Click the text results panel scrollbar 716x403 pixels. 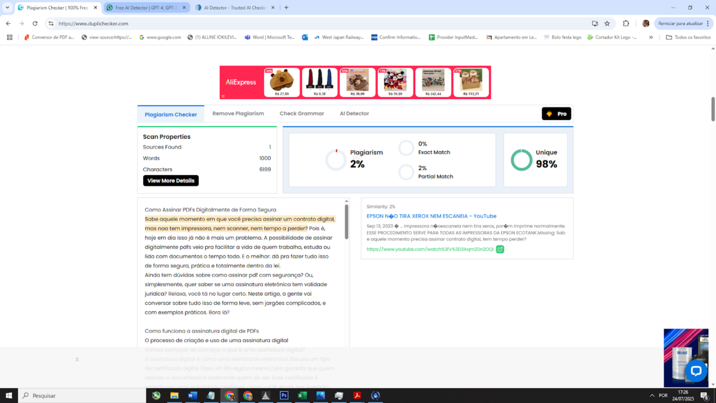coord(347,221)
